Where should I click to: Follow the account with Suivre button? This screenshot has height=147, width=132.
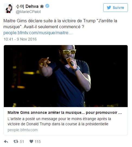tap(115, 8)
